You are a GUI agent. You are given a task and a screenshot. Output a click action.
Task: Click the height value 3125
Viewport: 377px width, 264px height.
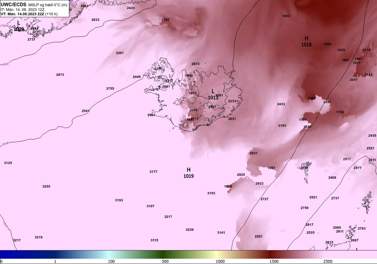coord(8,163)
